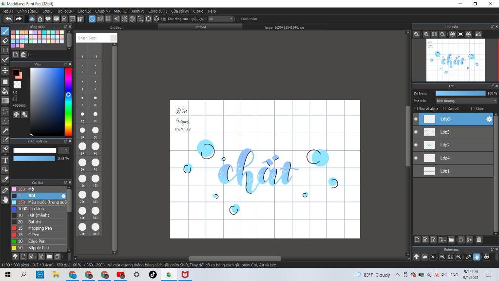Image resolution: width=499 pixels, height=281 pixels.
Task: Open Bút brush settings gear
Action: tap(63, 196)
